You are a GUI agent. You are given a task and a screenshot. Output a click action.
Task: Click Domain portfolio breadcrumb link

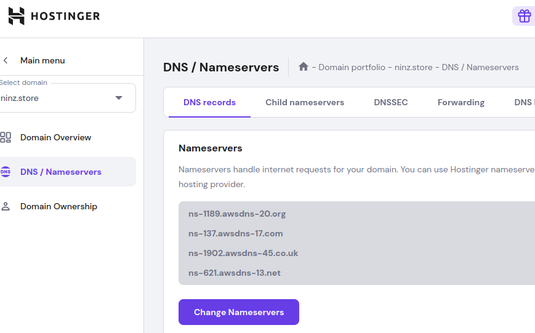pyautogui.click(x=352, y=67)
